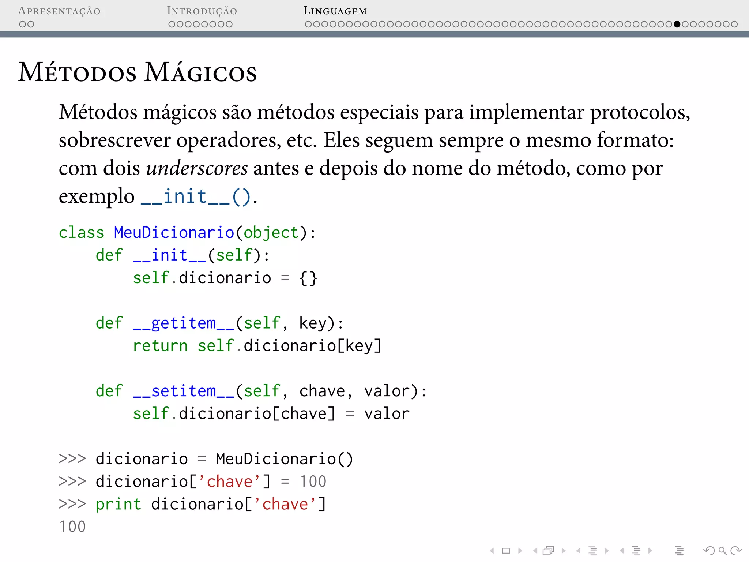Viewport: 749px width, 562px height.
Task: Go to previous frame arrow
Action: coord(535,551)
